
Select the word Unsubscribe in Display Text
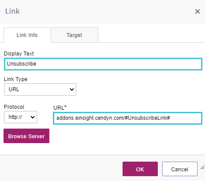22,64
